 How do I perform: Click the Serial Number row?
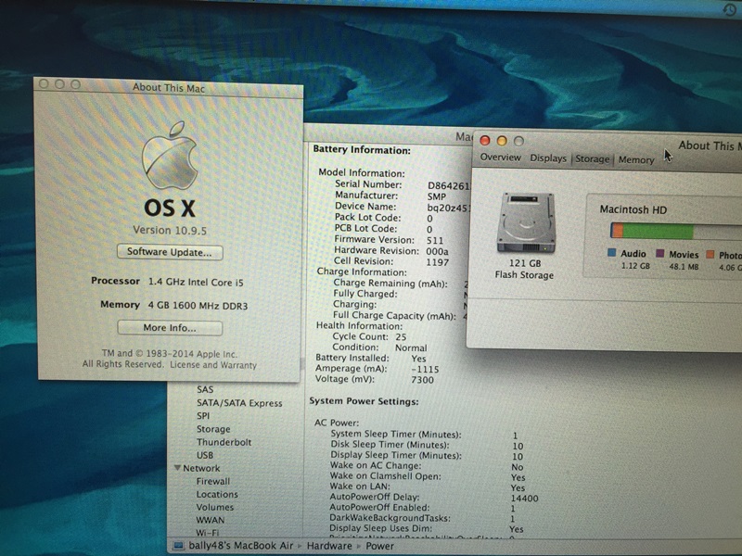click(403, 184)
